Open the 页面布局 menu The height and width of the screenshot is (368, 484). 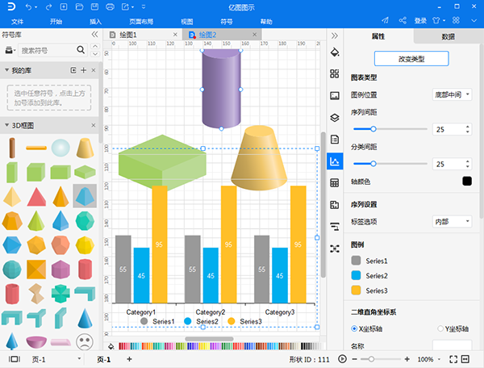click(x=141, y=21)
